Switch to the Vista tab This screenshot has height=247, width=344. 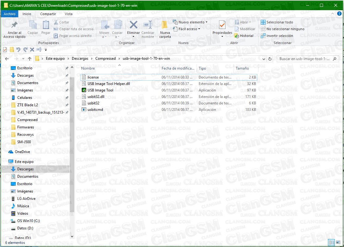(68, 14)
